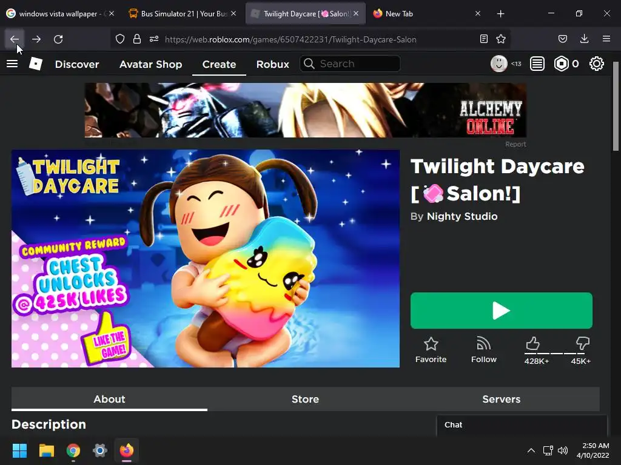
Task: Toggle reader view icon in address bar
Action: point(483,39)
